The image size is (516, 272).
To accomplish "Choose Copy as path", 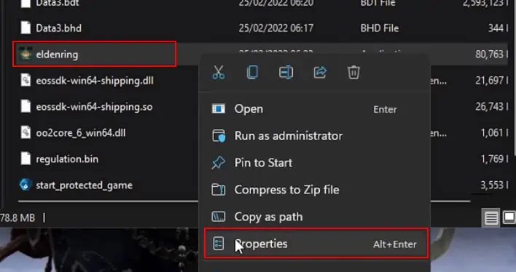I will coord(316,217).
